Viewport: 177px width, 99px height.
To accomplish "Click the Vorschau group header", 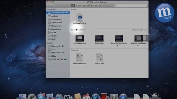I will tap(75, 50).
